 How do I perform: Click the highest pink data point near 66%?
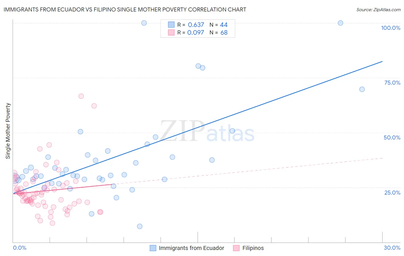81,96
